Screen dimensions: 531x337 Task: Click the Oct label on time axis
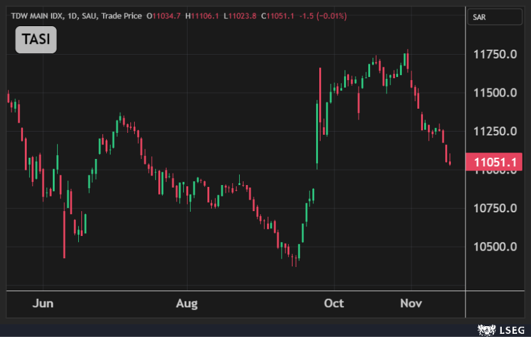pyautogui.click(x=334, y=303)
